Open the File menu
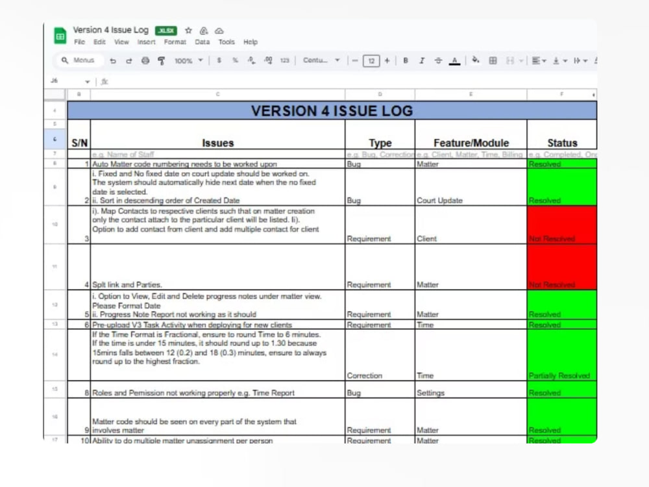Image resolution: width=649 pixels, height=487 pixels. (79, 42)
